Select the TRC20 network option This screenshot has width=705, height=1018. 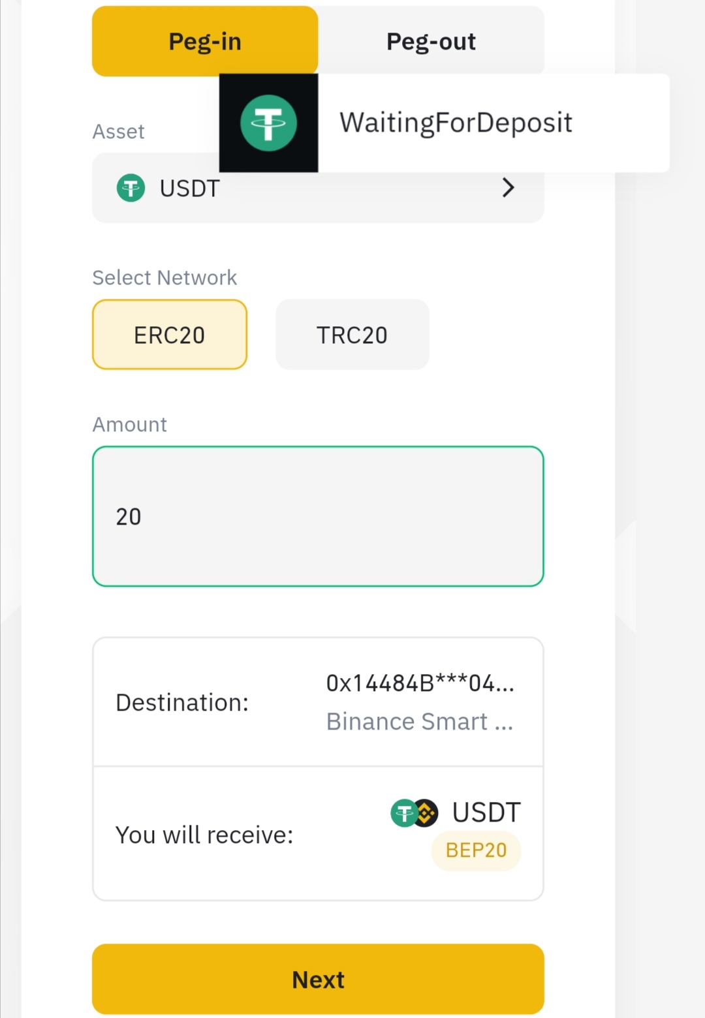(x=352, y=335)
